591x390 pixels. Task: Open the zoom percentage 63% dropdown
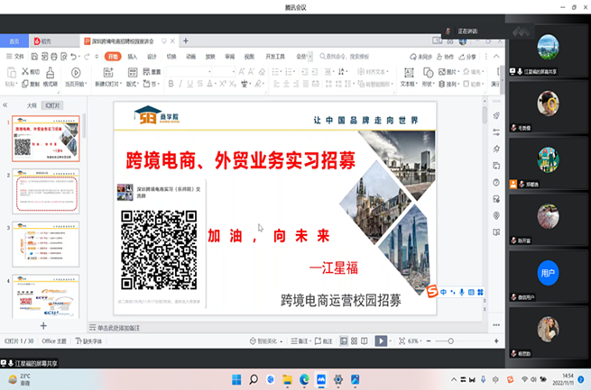(x=420, y=341)
